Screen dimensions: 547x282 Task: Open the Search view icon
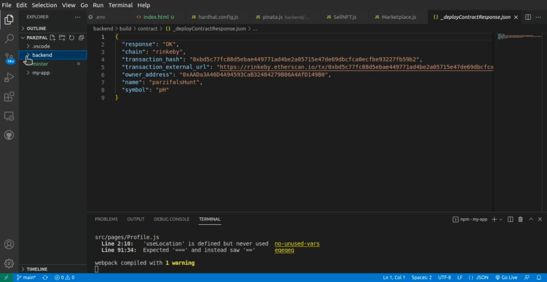[x=9, y=39]
